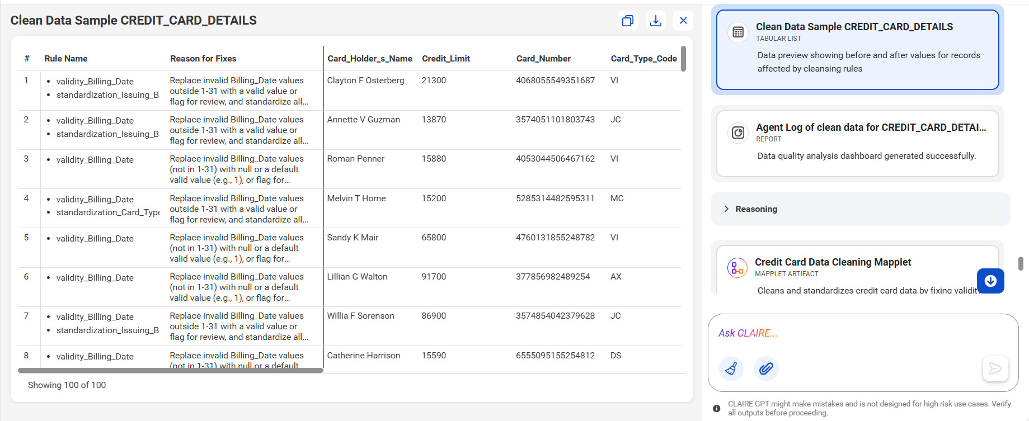Viewport: 1029px width, 421px height.
Task: Send the message to CLAIRE
Action: click(x=995, y=368)
